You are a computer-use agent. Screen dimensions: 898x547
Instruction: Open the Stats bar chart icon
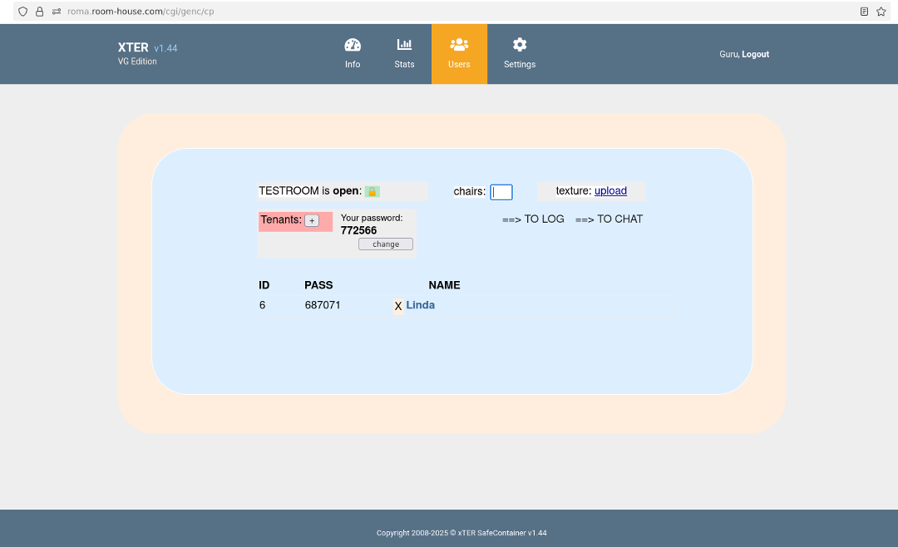[x=404, y=45]
